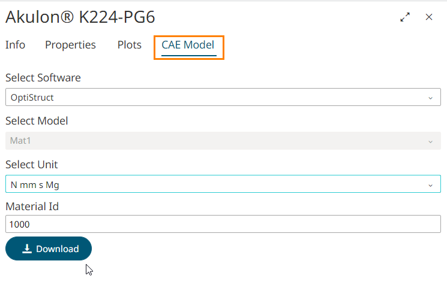Go to the Plots tab
The height and width of the screenshot is (291, 447).
click(129, 45)
